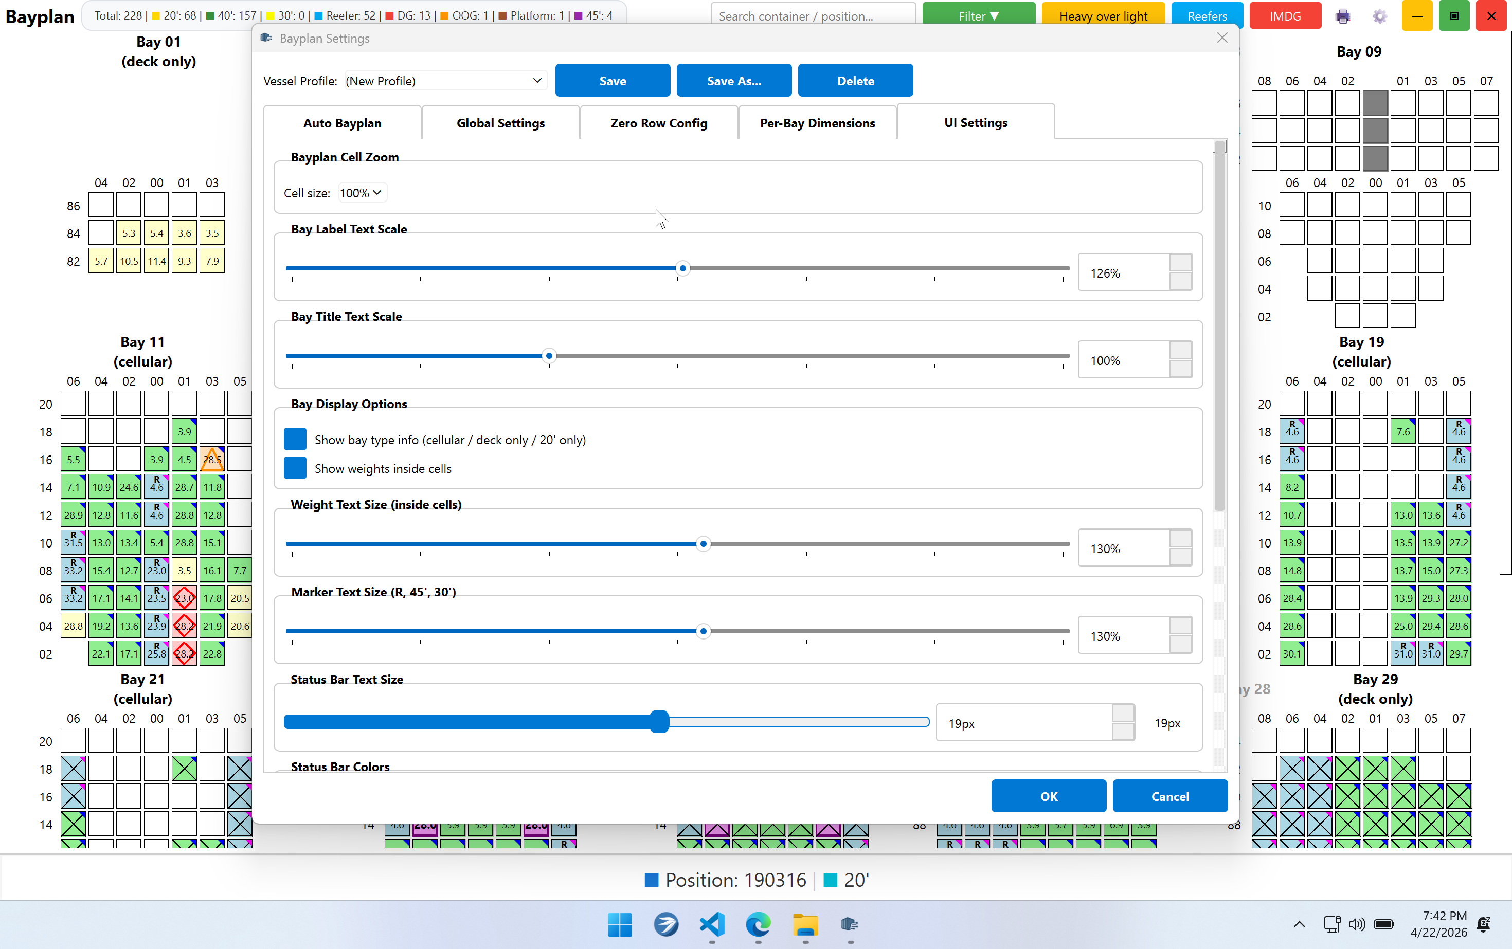Confirm settings with OK

click(x=1049, y=796)
